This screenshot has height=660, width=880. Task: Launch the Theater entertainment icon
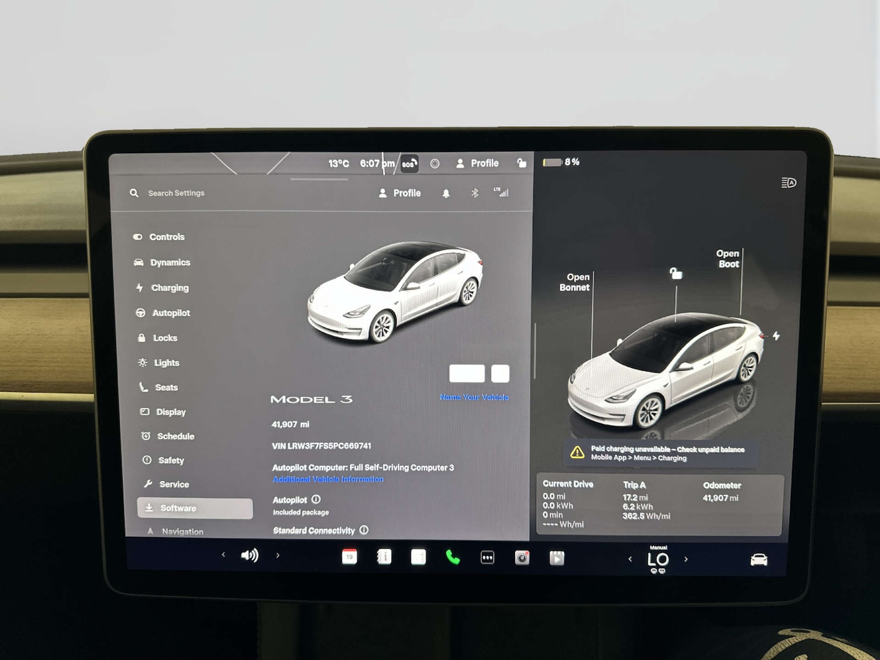click(557, 556)
